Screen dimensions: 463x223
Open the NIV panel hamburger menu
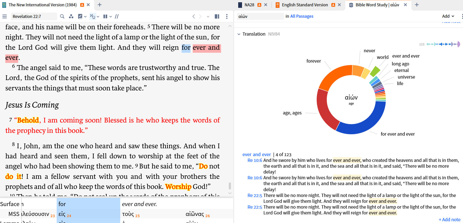[5, 16]
